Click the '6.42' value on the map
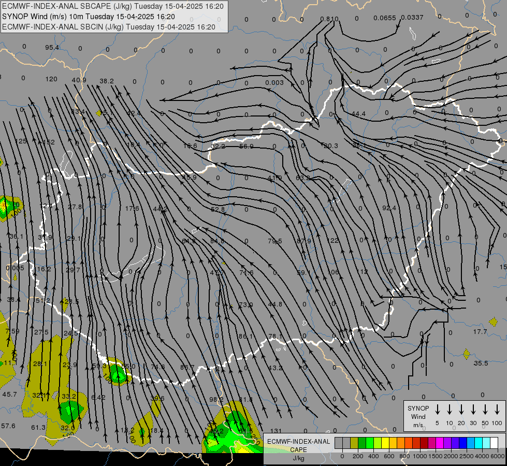 pyautogui.click(x=98, y=397)
